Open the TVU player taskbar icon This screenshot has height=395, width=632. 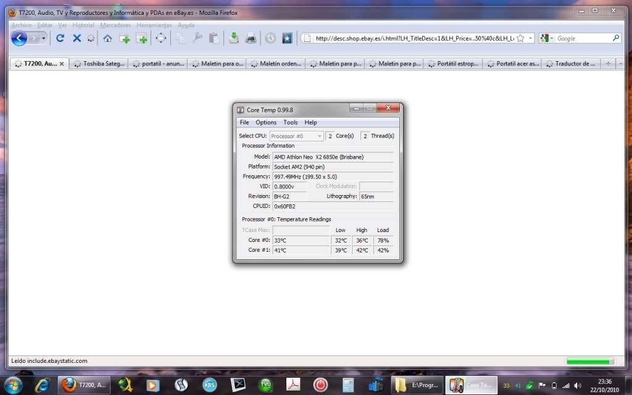tap(265, 385)
